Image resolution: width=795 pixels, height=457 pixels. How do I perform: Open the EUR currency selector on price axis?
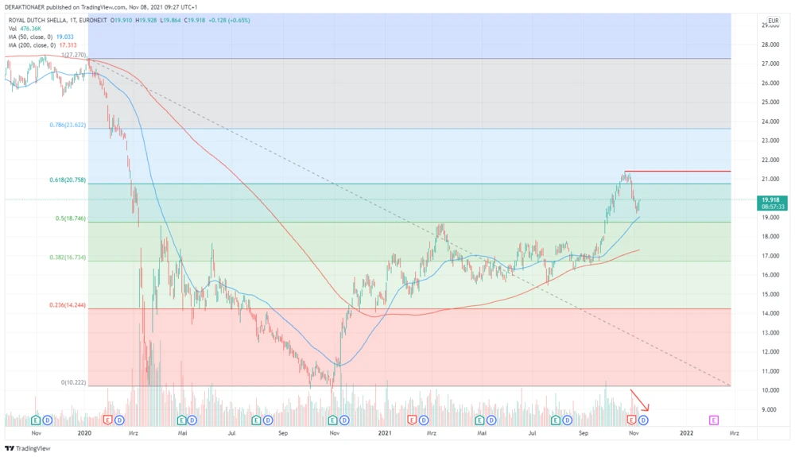pyautogui.click(x=773, y=21)
